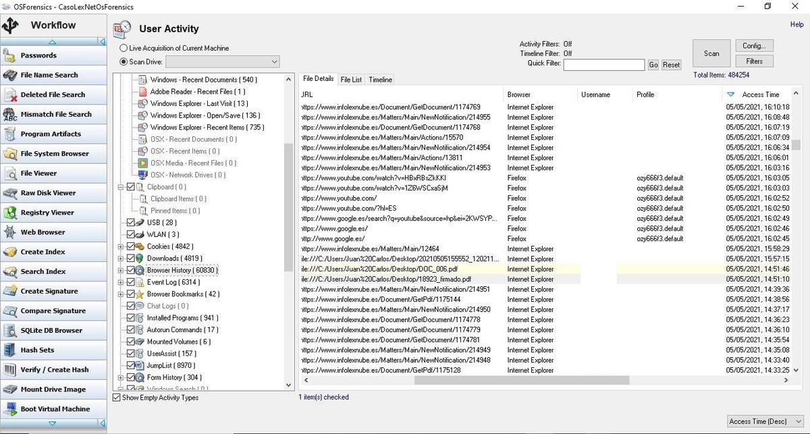The image size is (810, 434).
Task: Switch to the Timeline tab
Action: coord(380,80)
